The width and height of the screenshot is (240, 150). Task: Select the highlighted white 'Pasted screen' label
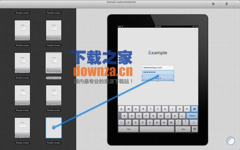(x=54, y=78)
